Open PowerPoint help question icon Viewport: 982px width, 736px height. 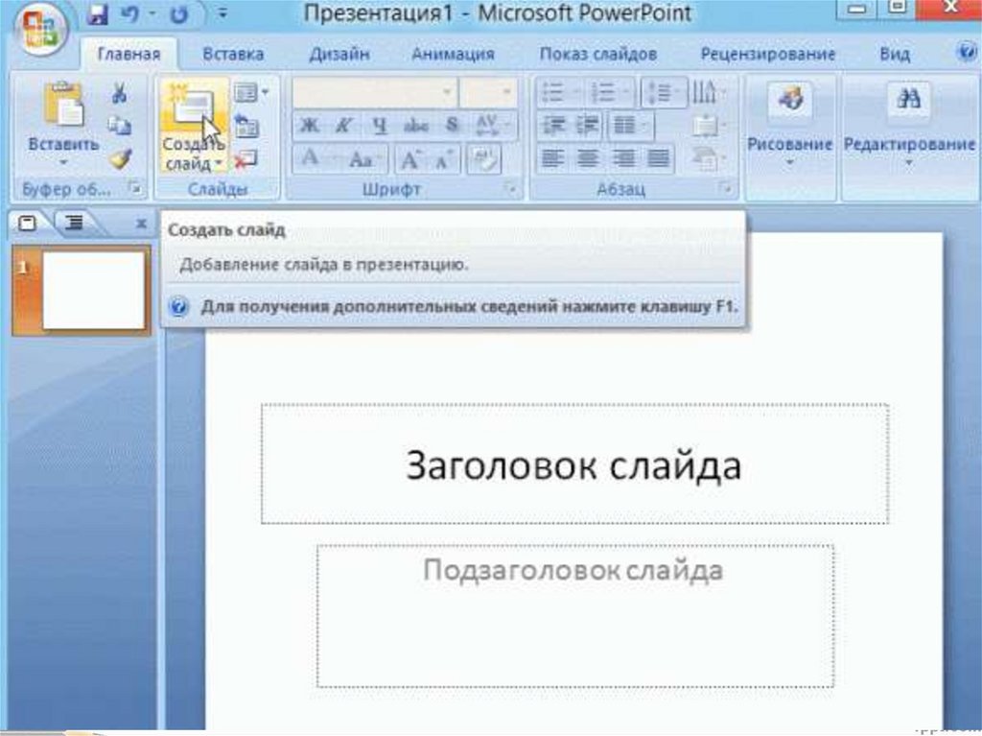tap(967, 52)
